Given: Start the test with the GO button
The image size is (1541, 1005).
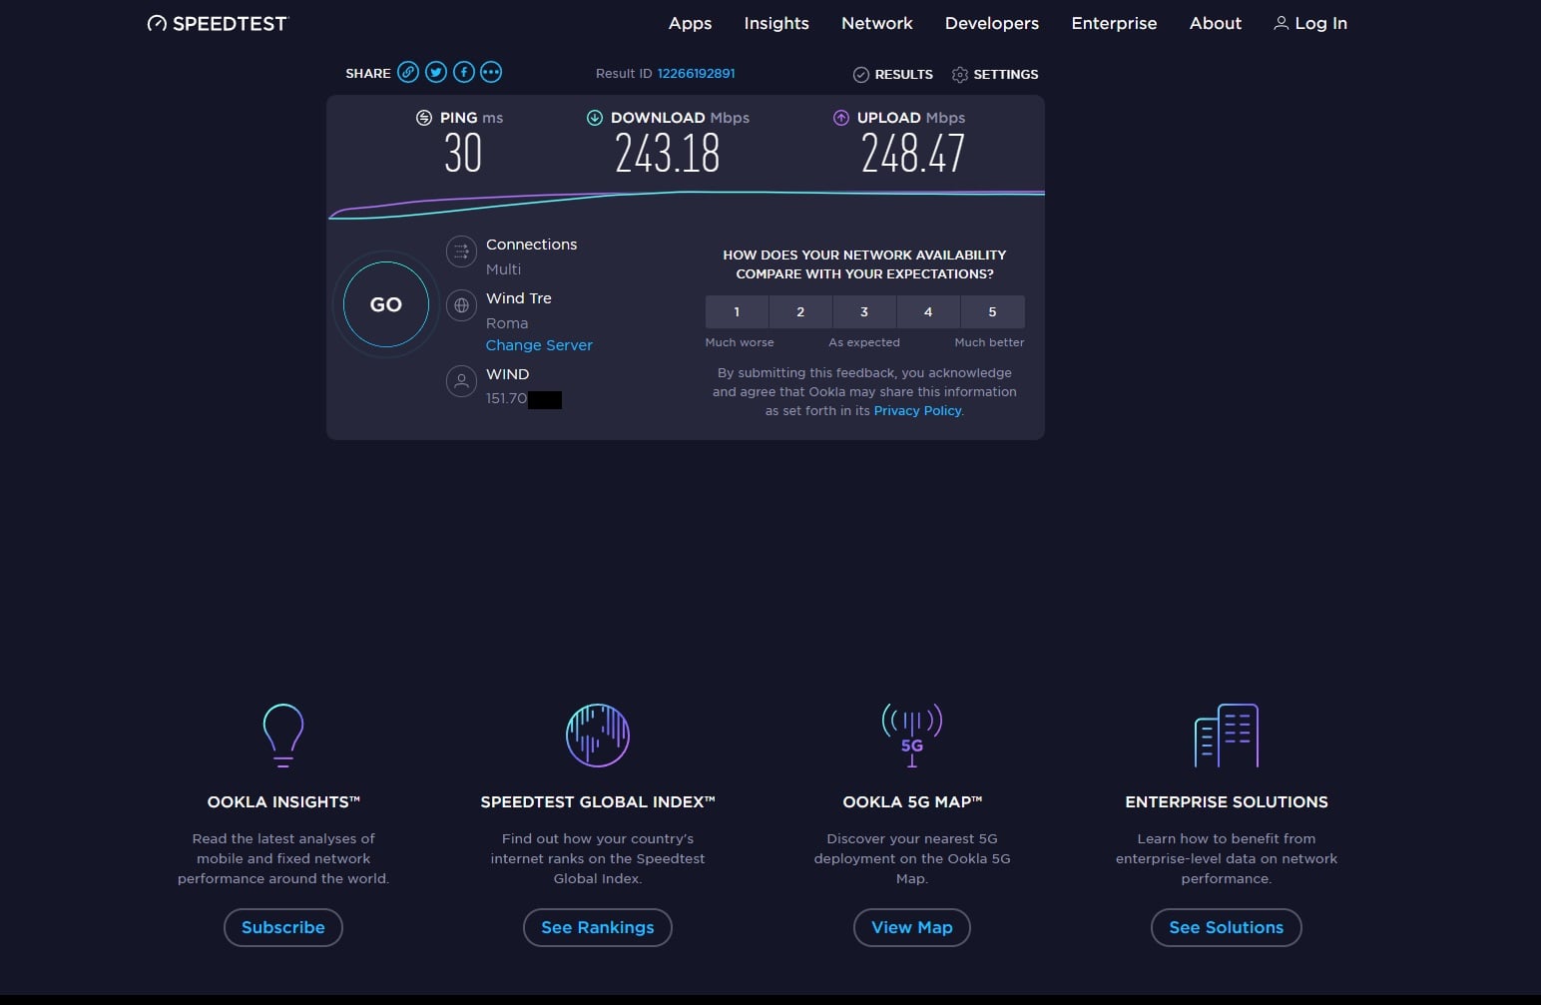Looking at the screenshot, I should [386, 304].
